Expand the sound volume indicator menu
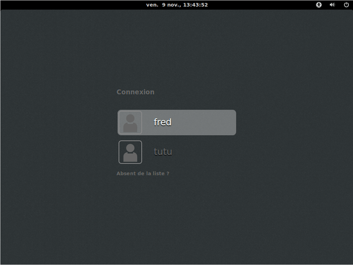353x265 pixels. click(x=332, y=5)
